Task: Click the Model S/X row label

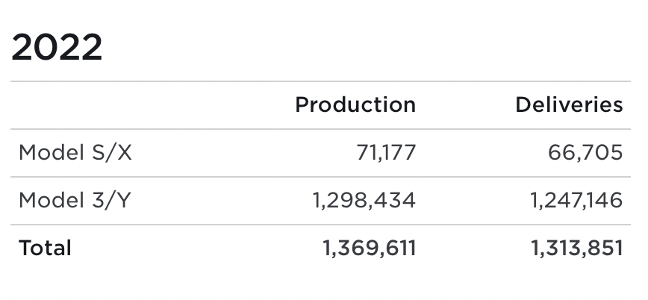Action: click(75, 152)
